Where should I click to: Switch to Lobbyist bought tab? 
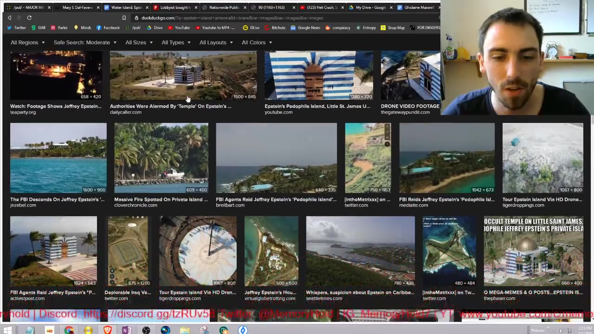point(175,7)
